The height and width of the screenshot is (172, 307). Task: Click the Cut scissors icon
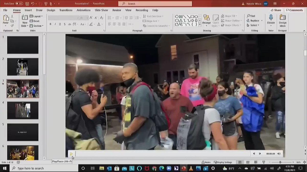coord(12,16)
